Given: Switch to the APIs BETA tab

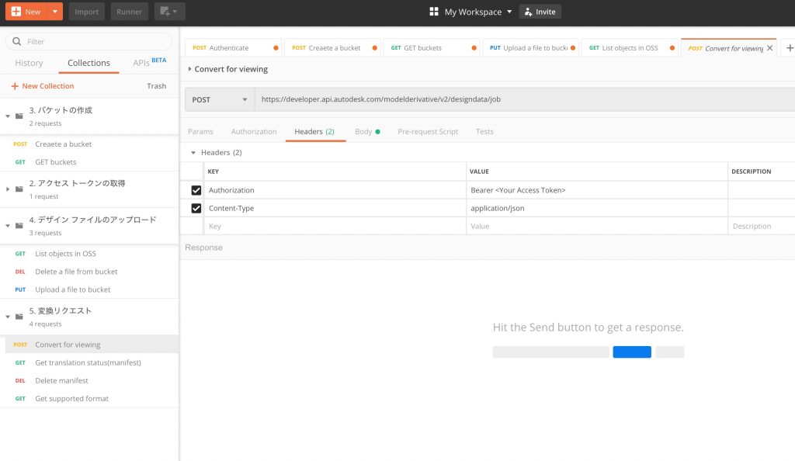Looking at the screenshot, I should click(150, 62).
